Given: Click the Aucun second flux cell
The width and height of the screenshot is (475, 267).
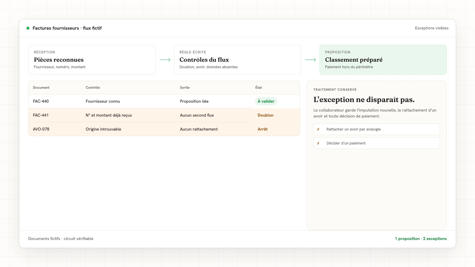Looking at the screenshot, I should 197,115.
